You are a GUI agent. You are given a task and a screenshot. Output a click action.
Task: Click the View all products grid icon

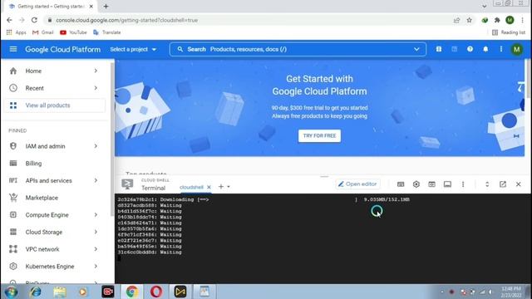(13, 105)
